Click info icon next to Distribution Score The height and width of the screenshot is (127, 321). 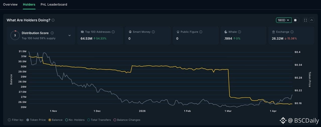[52, 33]
